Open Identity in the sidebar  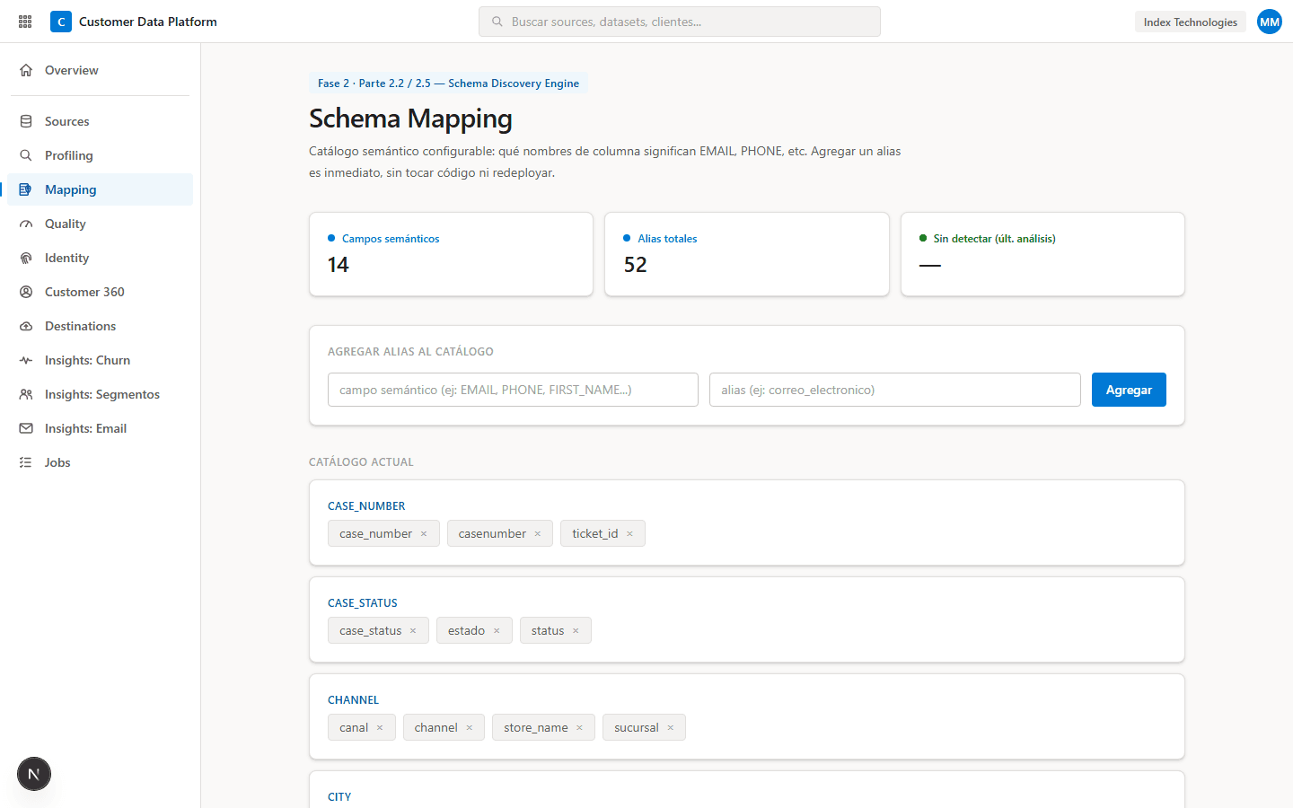click(x=100, y=258)
